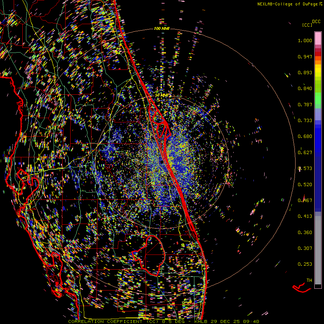Image resolution: width=324 pixels, height=324 pixels.
Task: Pick the pink swatch at legend top
Action: coord(318,38)
